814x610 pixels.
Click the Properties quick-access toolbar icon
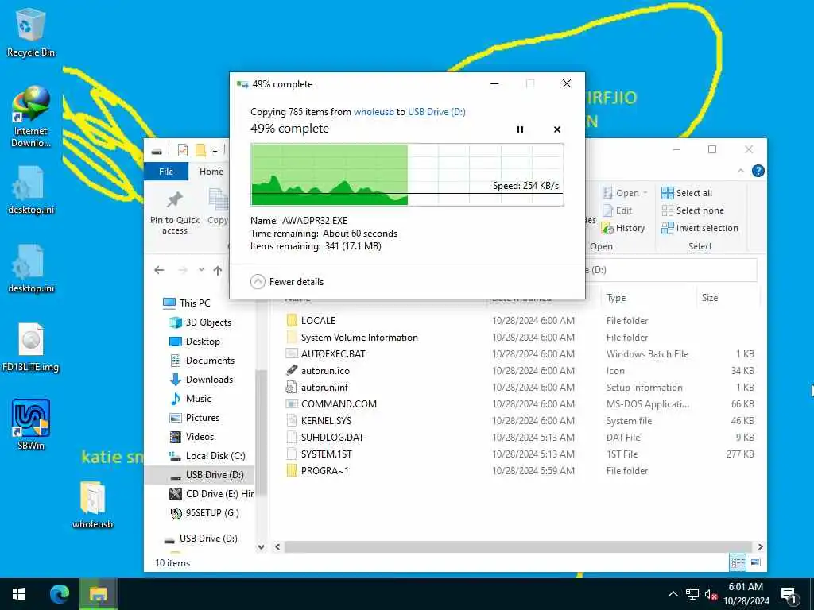tap(183, 150)
